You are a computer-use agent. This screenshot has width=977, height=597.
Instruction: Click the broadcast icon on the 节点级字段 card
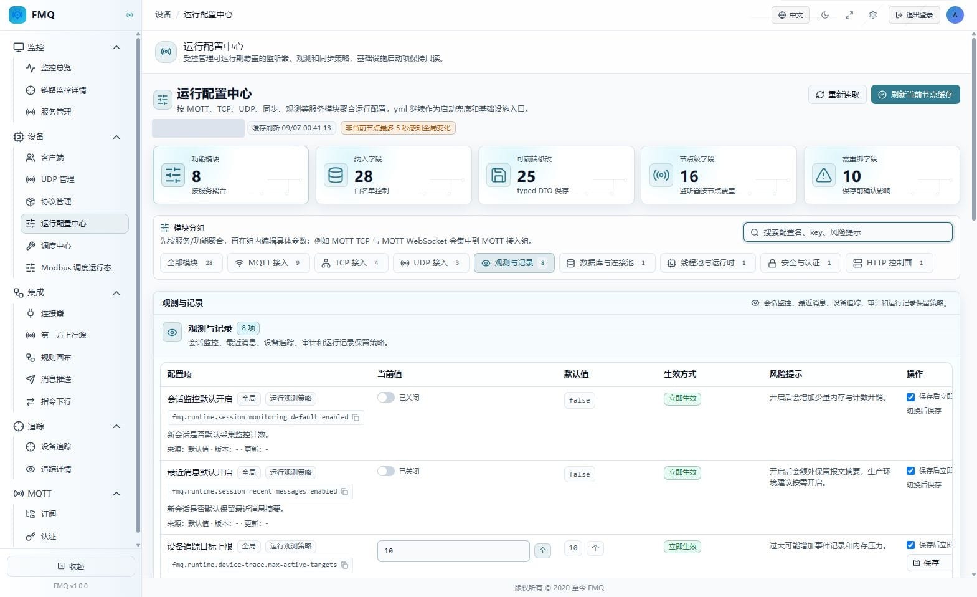point(661,175)
